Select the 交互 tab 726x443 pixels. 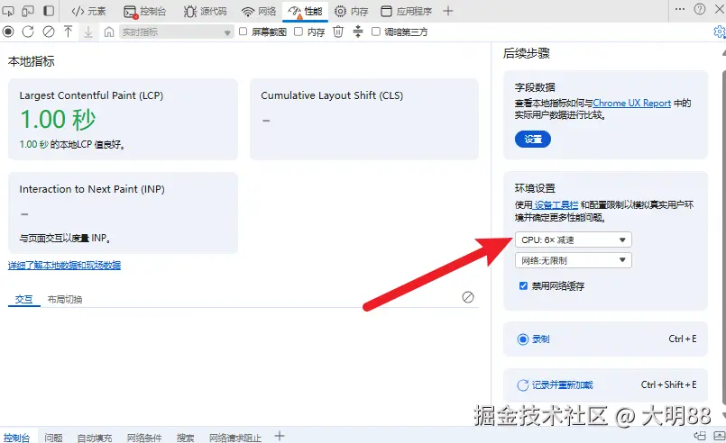23,299
